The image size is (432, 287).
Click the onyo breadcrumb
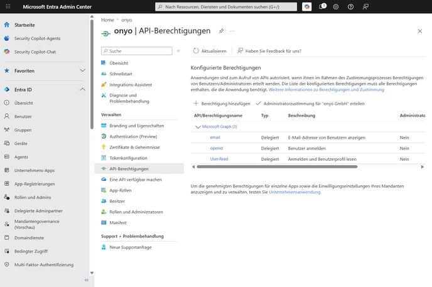[126, 20]
